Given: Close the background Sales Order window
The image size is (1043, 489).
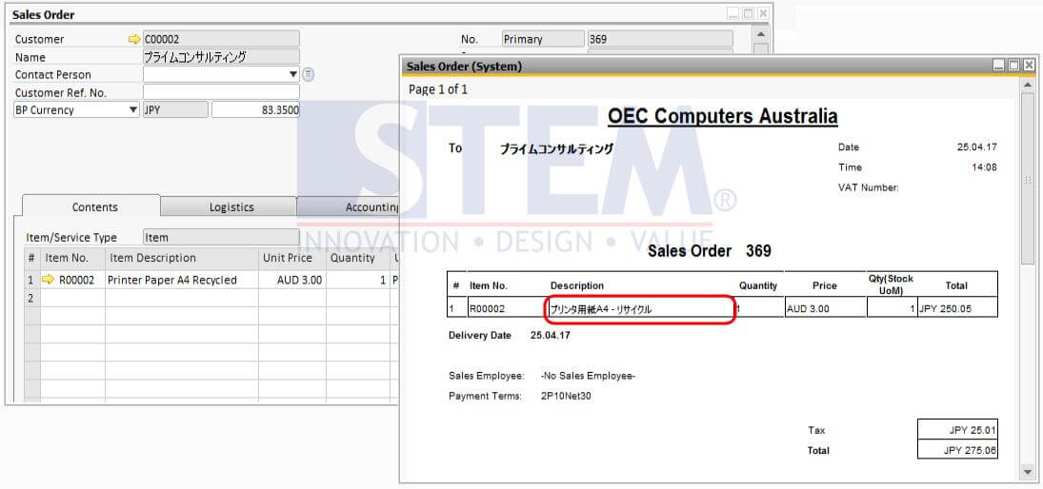Looking at the screenshot, I should pyautogui.click(x=763, y=13).
